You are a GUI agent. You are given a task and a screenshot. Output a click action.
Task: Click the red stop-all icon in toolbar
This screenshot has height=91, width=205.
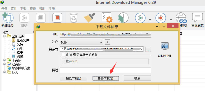(57, 18)
